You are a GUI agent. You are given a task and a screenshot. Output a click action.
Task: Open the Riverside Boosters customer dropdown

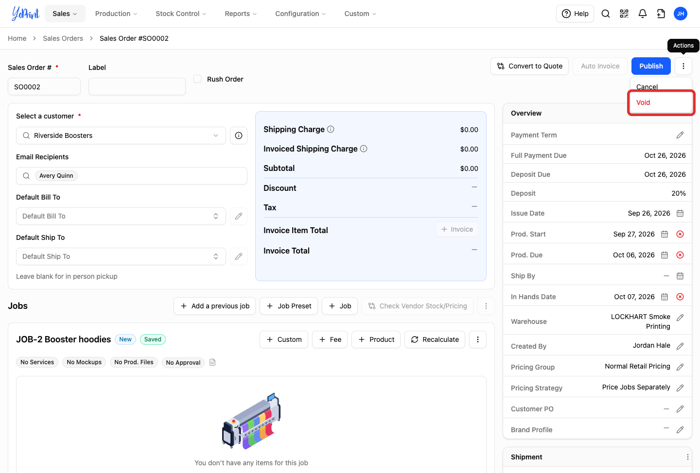click(121, 135)
